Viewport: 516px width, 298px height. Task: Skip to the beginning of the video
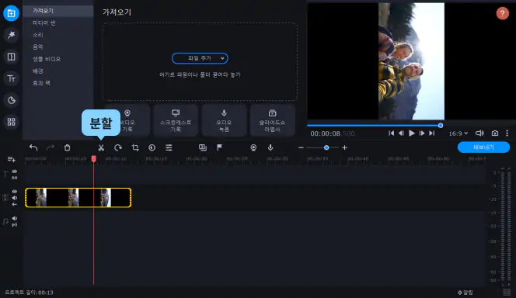[391, 133]
